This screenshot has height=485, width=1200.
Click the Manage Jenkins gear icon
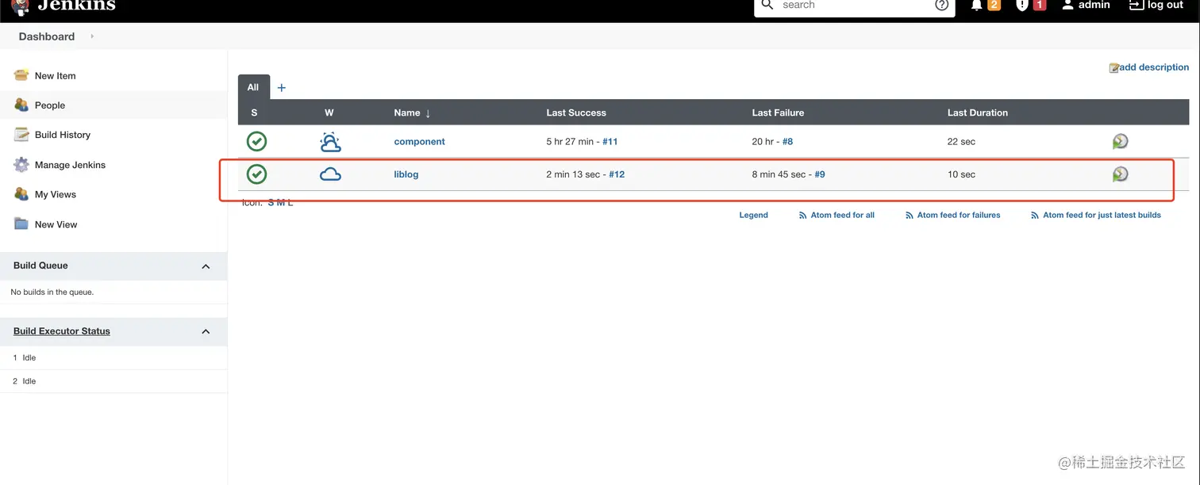pos(21,165)
